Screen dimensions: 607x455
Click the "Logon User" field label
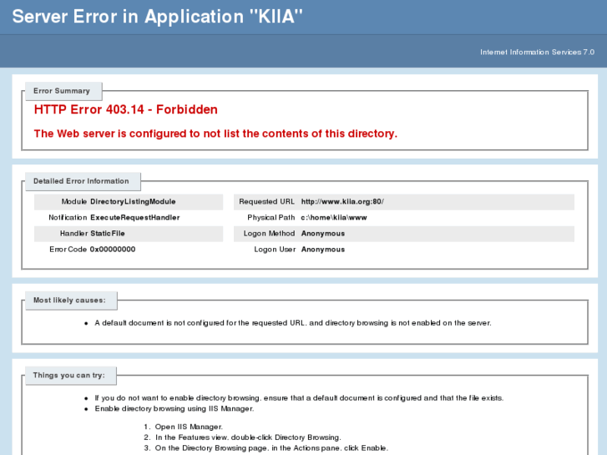point(275,250)
